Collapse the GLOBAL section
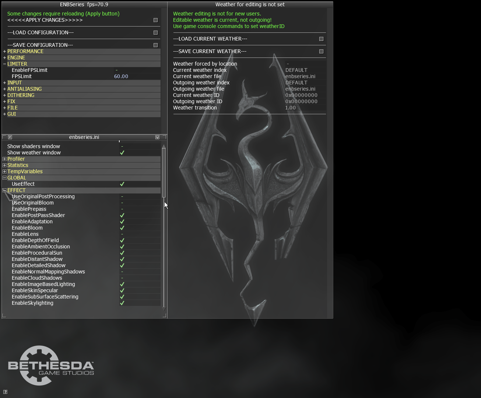The height and width of the screenshot is (398, 481). (4, 178)
